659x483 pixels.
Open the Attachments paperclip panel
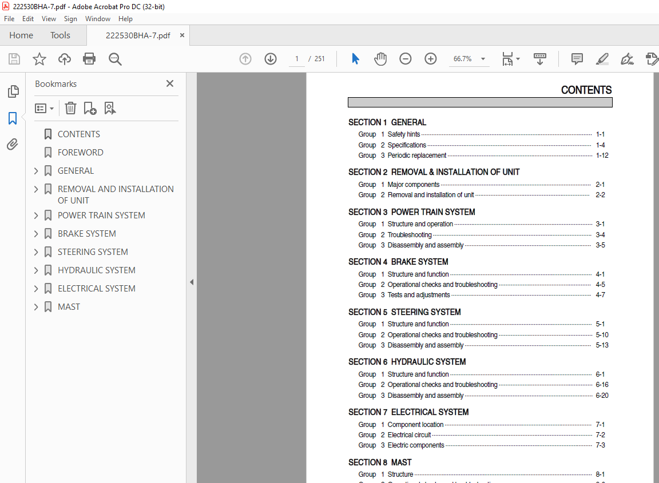13,145
